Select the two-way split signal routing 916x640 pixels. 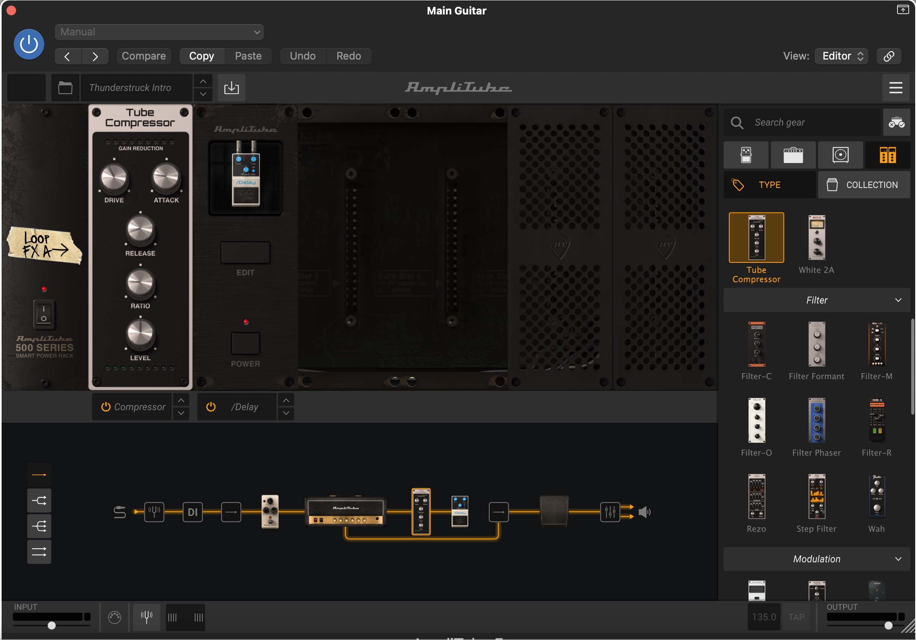pyautogui.click(x=39, y=501)
